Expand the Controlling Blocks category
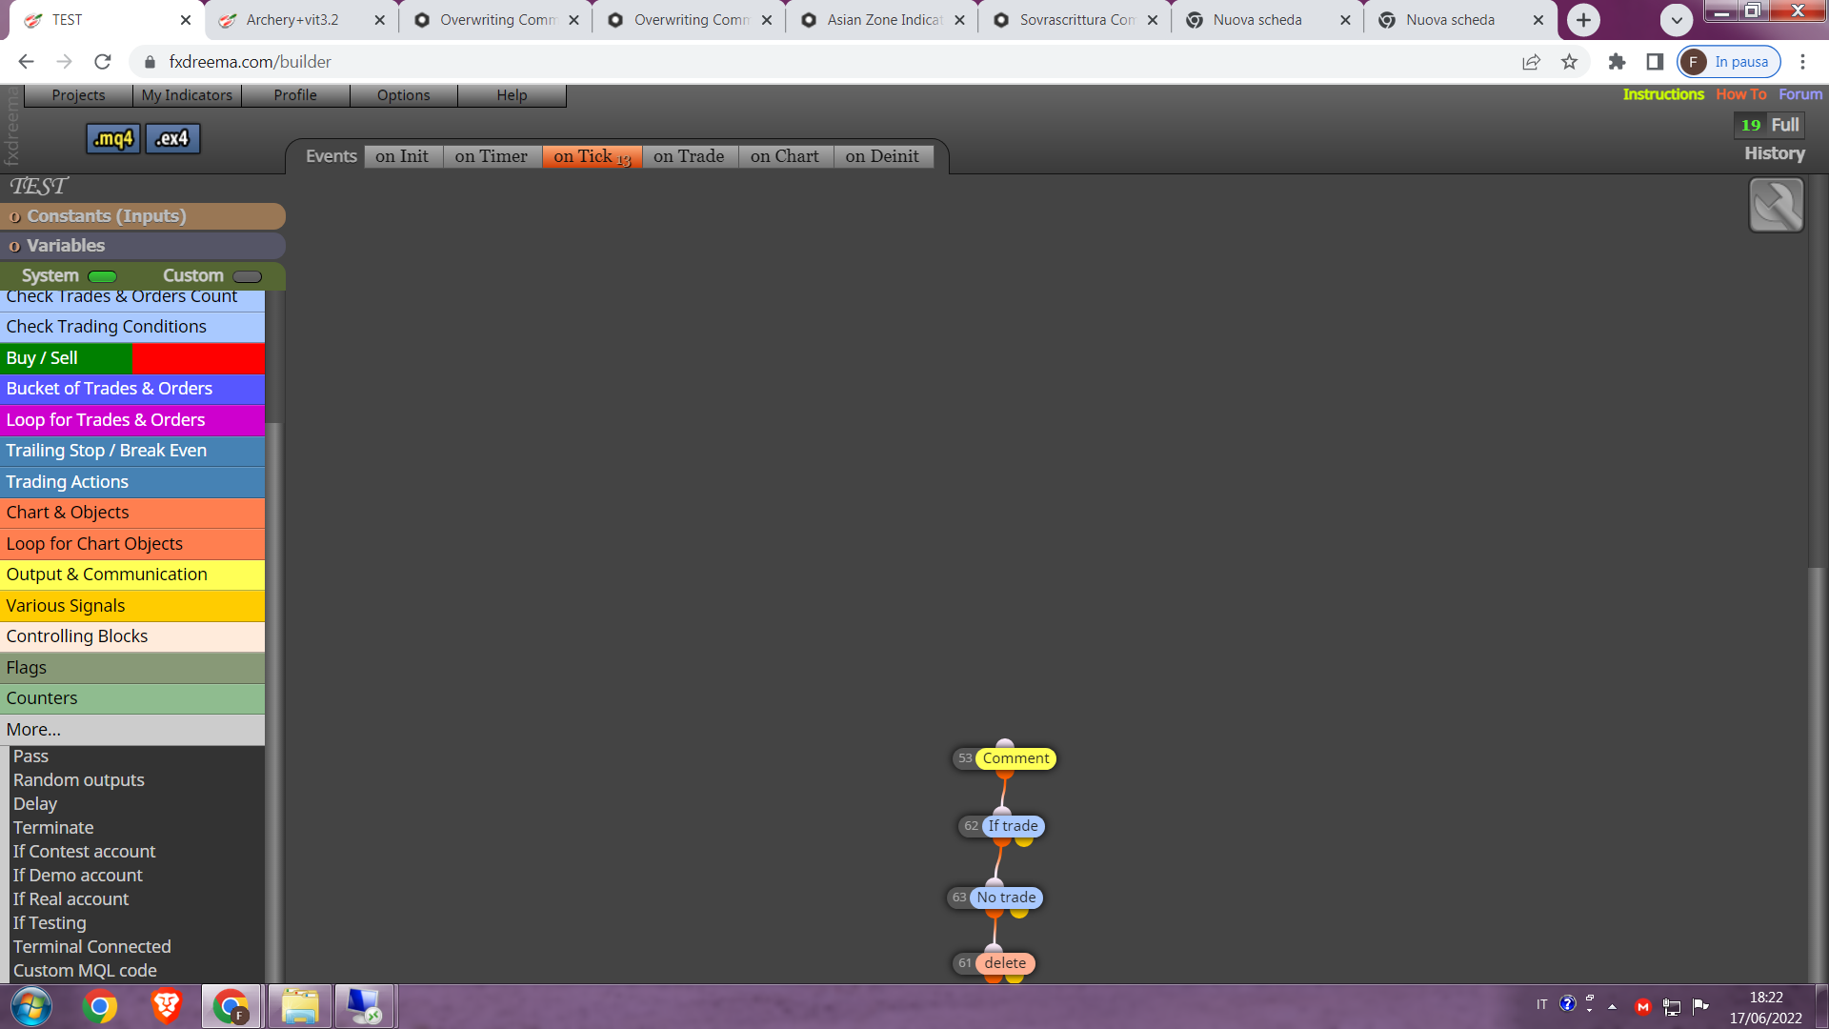Viewport: 1829px width, 1029px height. point(132,636)
